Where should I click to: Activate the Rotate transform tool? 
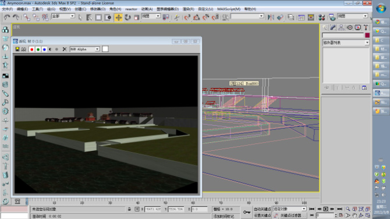point(127,17)
